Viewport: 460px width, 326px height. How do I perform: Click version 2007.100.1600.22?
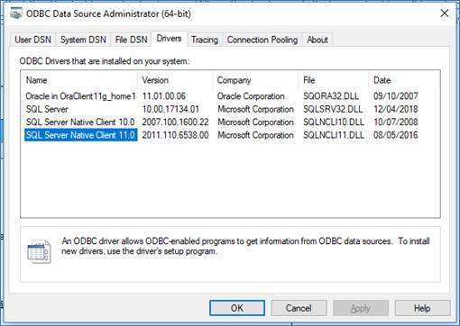click(175, 122)
